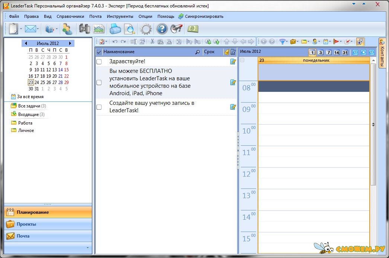Image resolution: width=389 pixels, height=258 pixels.
Task: Expand the navigation pane options chevron
Action: [87, 248]
